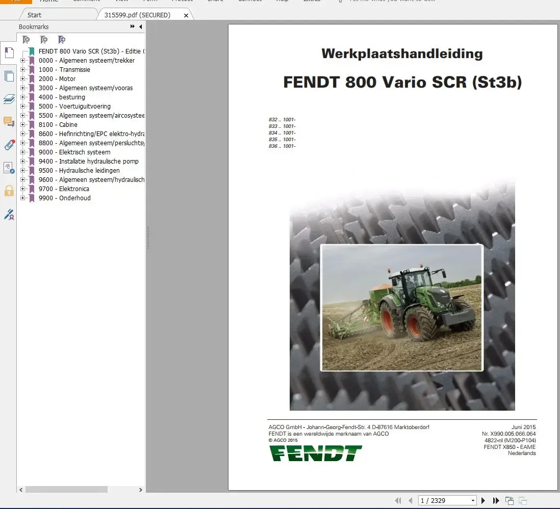Click the Nr. X990.005.066.064 text

pos(508,434)
